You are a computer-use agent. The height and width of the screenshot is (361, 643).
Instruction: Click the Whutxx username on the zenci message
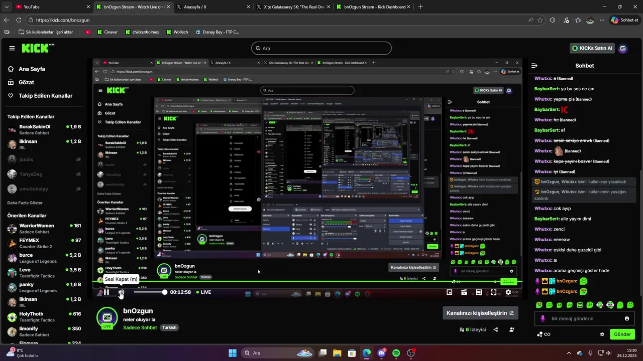click(543, 229)
